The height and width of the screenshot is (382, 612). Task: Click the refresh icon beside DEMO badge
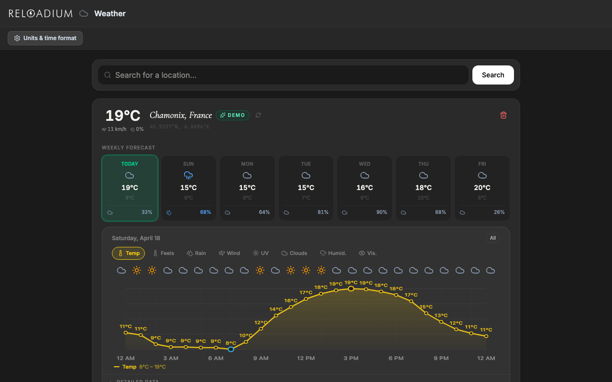[x=258, y=115]
